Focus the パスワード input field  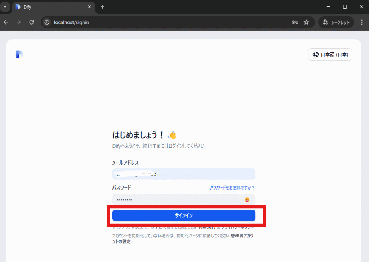point(177,200)
